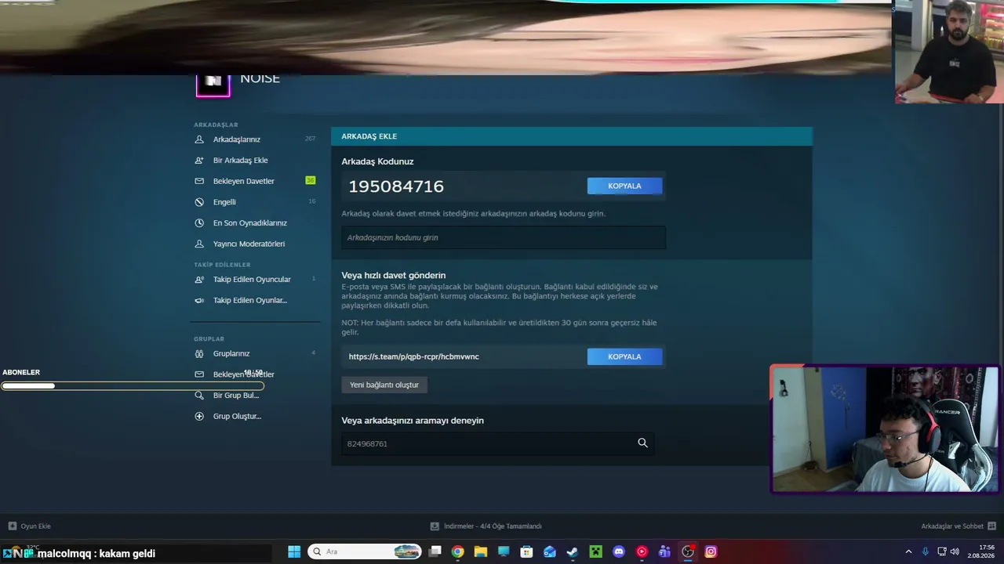1004x564 pixels.
Task: Select Bir Arkadaş Ekle in sidebar
Action: pos(241,161)
